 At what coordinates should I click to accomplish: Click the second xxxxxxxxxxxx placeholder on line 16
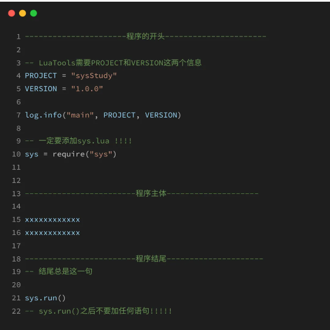point(52,233)
